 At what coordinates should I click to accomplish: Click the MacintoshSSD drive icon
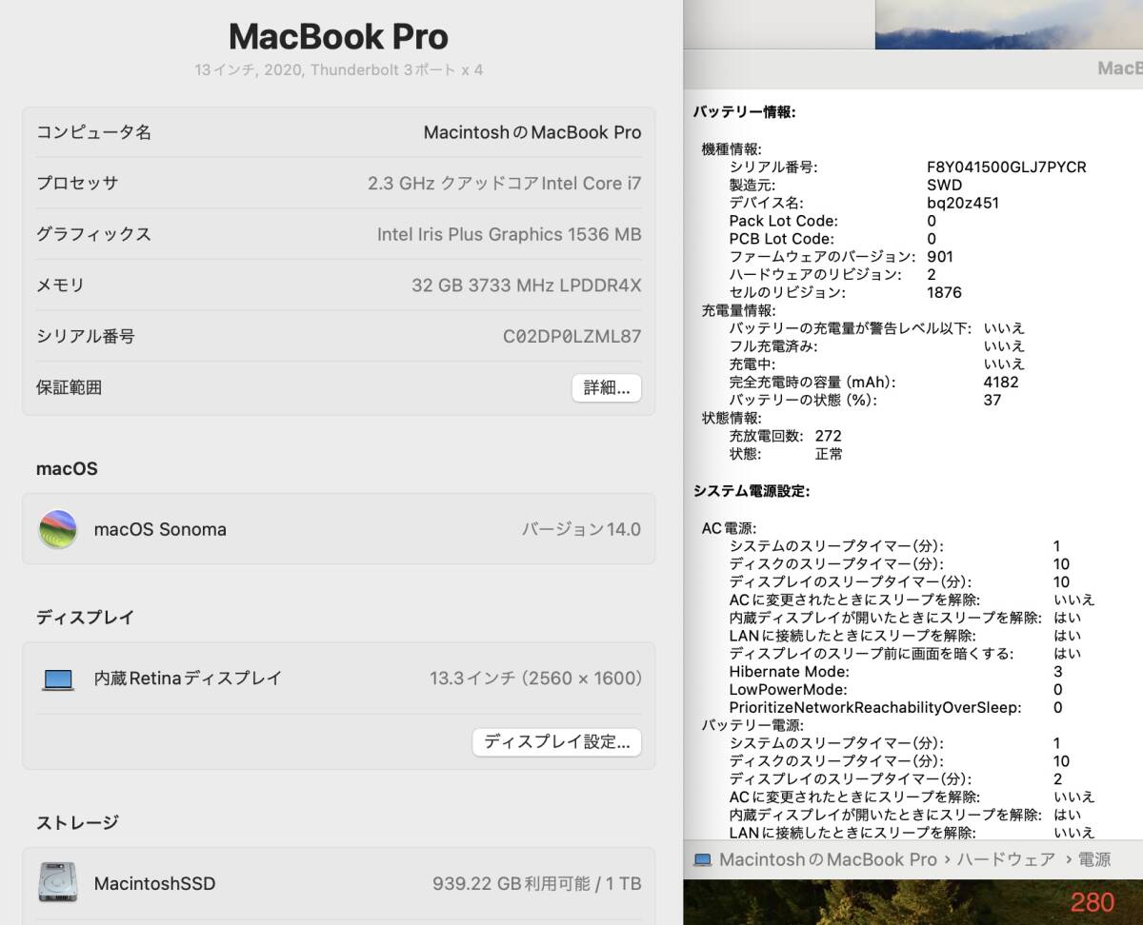(x=58, y=883)
